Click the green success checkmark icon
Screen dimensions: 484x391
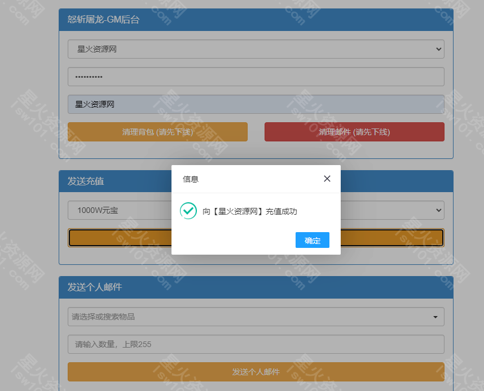tap(188, 211)
